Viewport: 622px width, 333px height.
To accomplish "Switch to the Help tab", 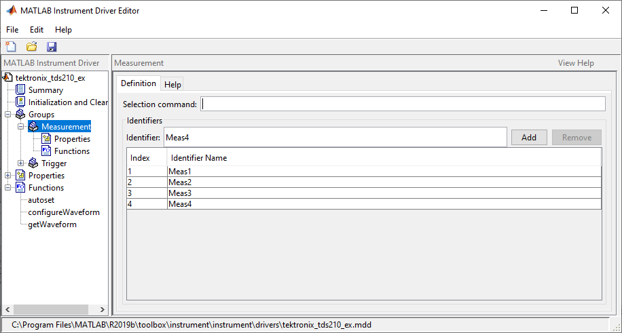I will [172, 85].
